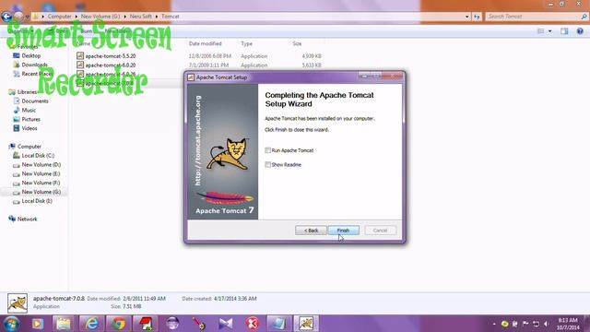The image size is (590, 332).
Task: Open the address bar history dropdown
Action: pos(466,17)
